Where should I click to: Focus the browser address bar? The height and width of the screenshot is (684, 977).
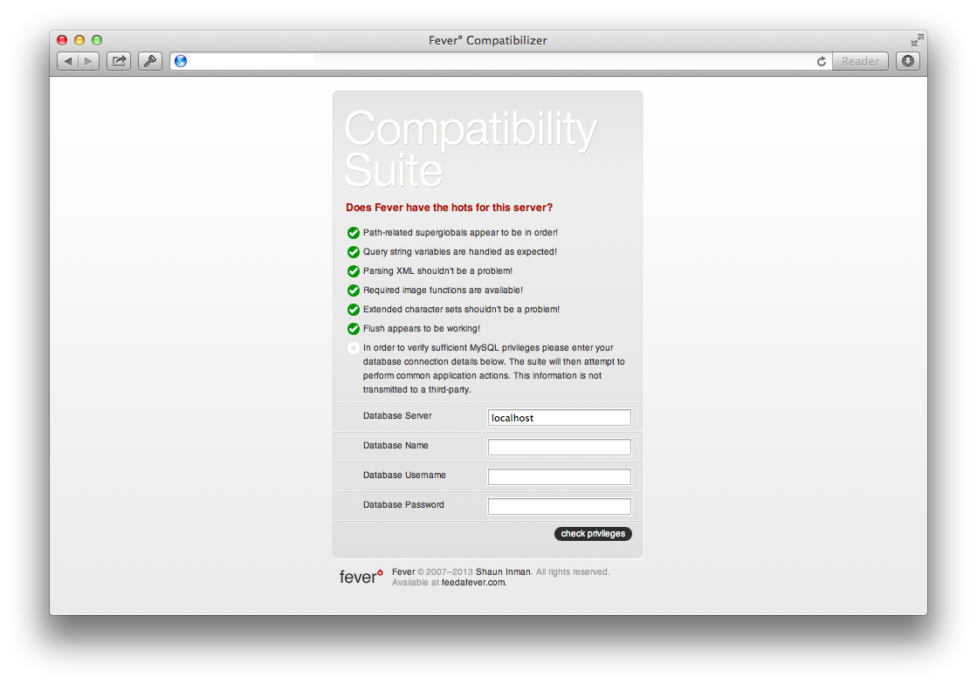pyautogui.click(x=501, y=61)
